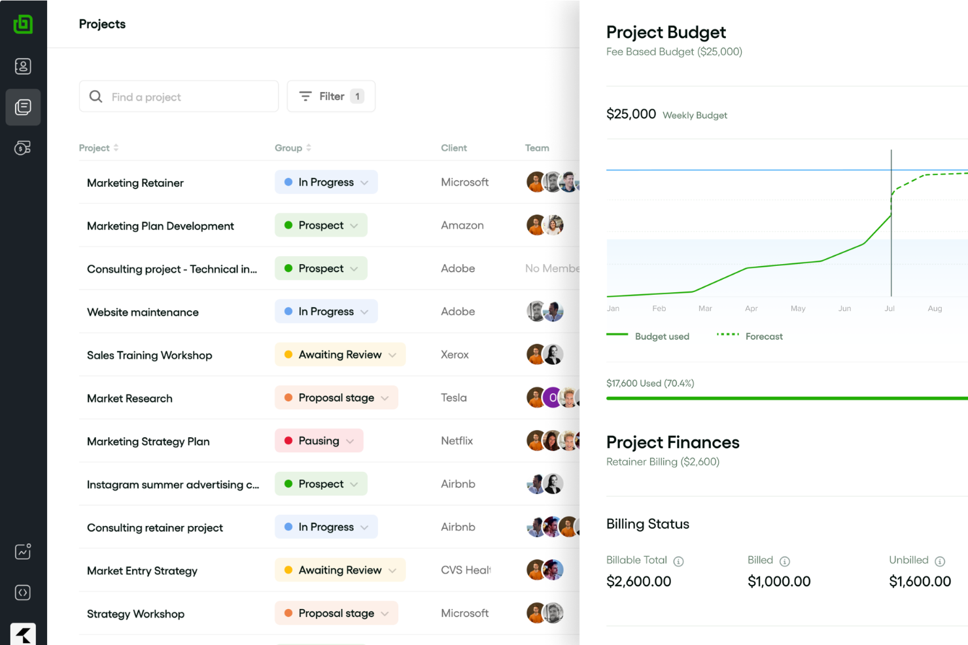Open the Market Entry Strategy project
Screen dimensions: 968x645
coord(142,571)
